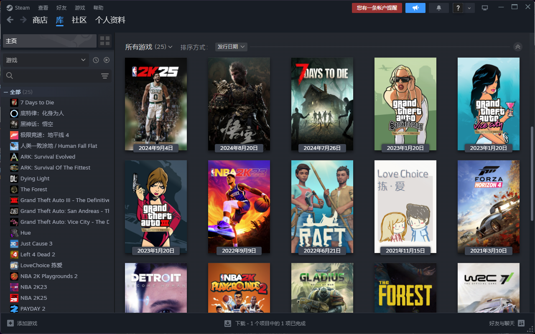Select LoveChoice 拣爱 in sidebar
Screen dimensions: 535x334
41,265
